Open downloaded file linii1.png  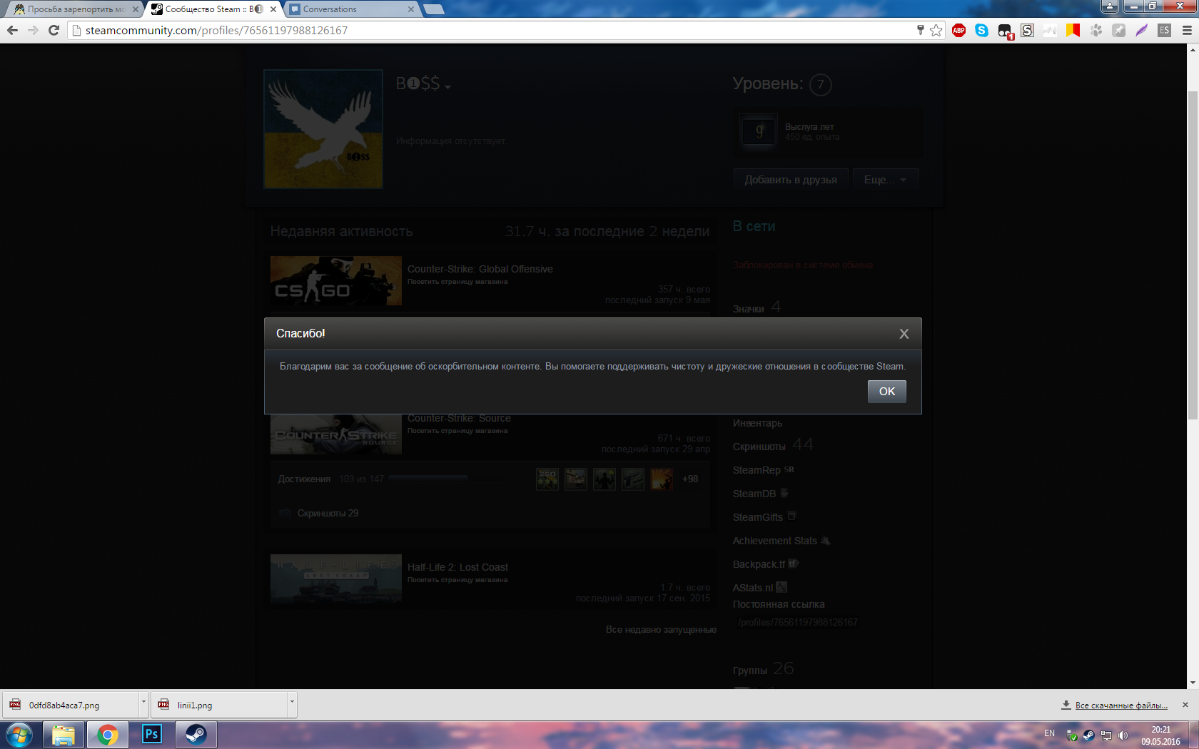click(x=218, y=705)
